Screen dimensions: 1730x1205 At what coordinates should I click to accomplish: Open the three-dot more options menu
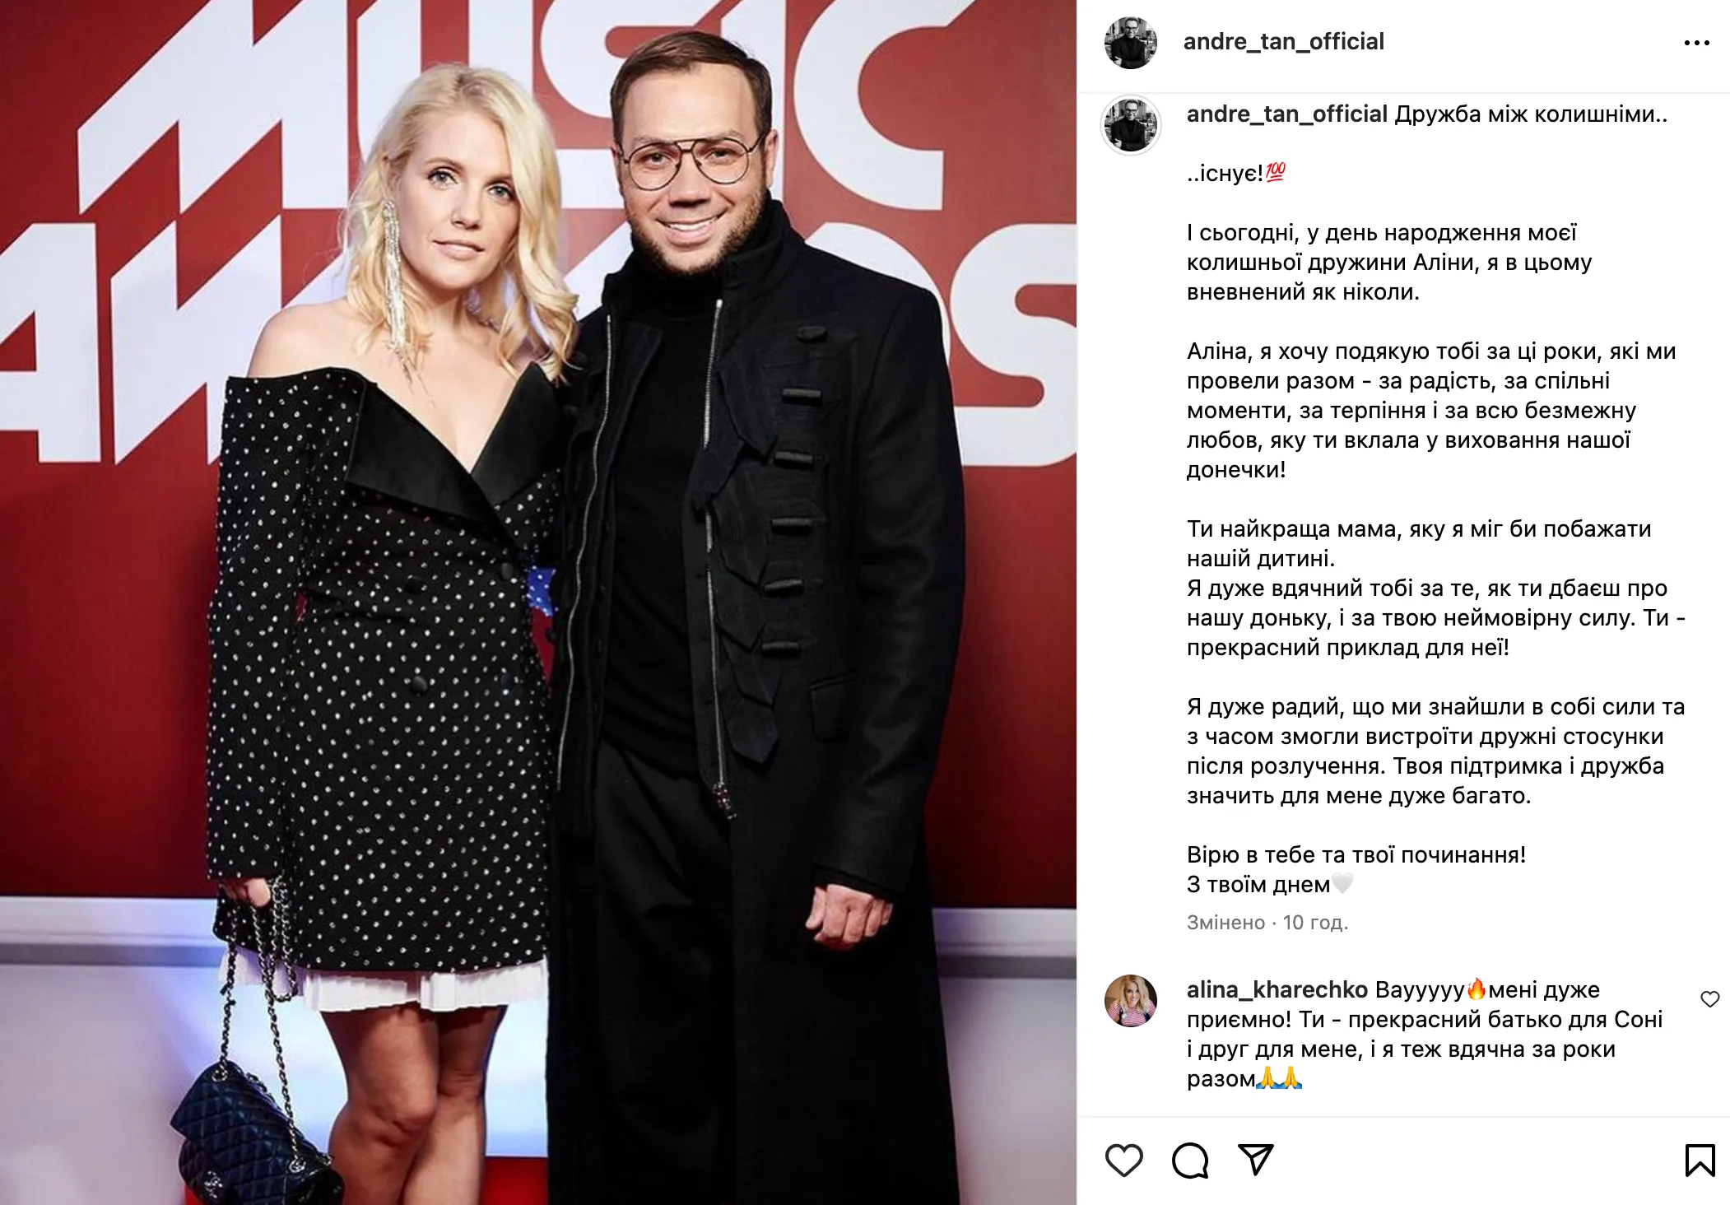click(1697, 43)
